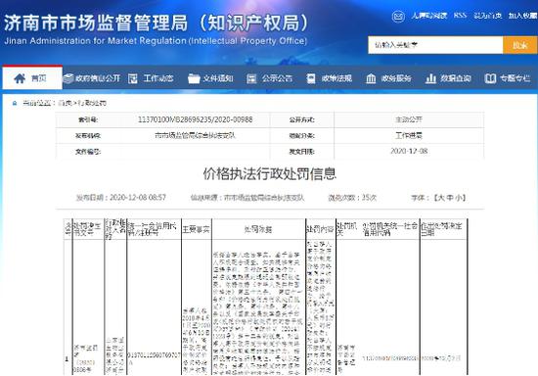538x376 pixels.
Task: Click the 设为首页 link
Action: pos(487,16)
